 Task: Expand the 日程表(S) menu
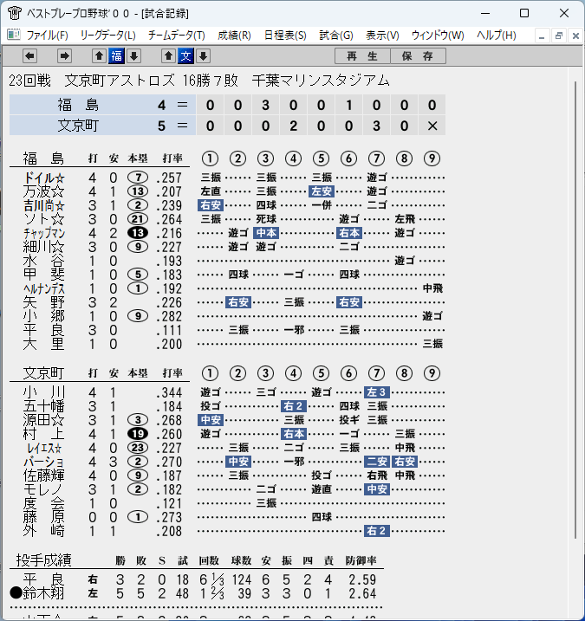285,36
